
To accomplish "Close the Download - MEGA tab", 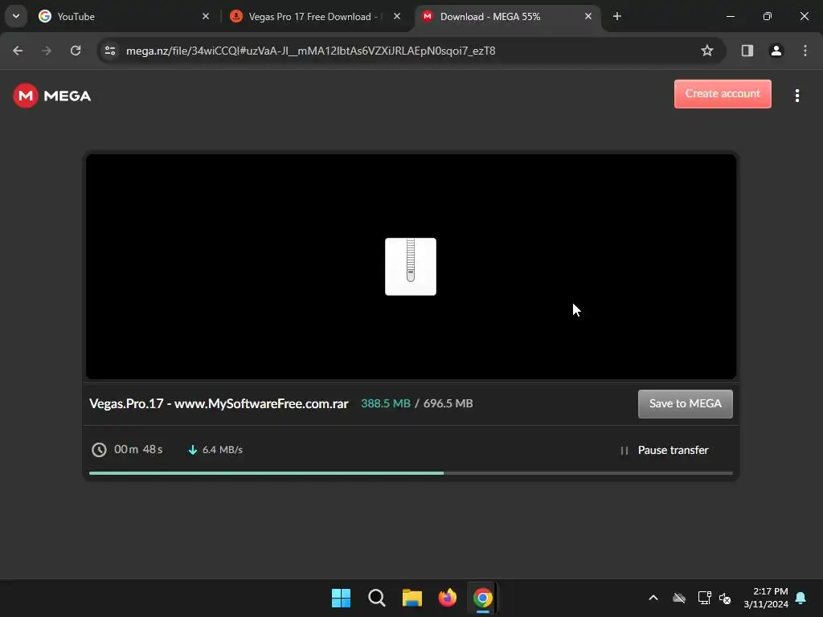I will tap(588, 16).
